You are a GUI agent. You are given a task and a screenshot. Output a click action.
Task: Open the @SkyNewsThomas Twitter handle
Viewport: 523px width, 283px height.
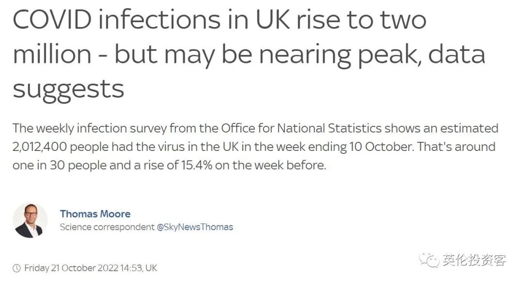(195, 227)
